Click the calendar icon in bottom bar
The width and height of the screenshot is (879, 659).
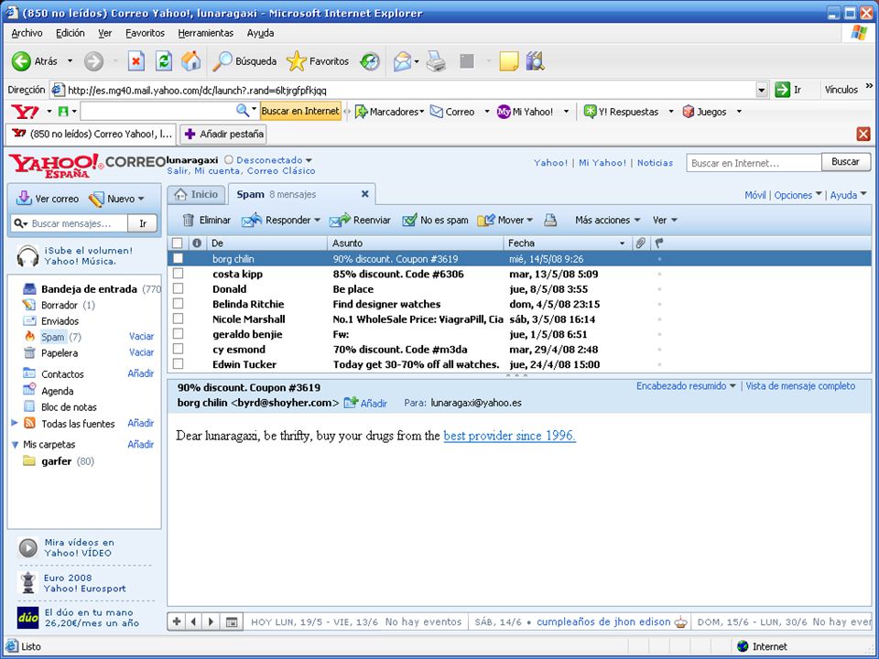click(x=231, y=621)
